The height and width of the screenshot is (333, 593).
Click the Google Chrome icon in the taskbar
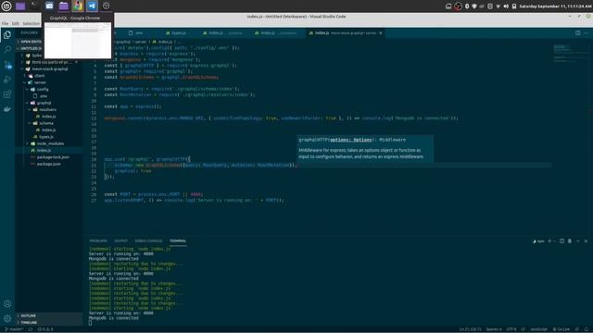coord(78,6)
